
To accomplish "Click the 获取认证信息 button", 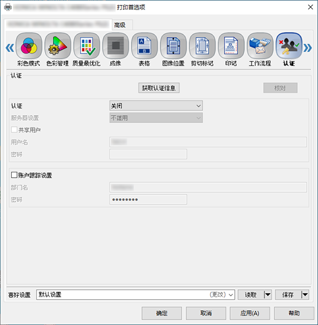I will click(x=159, y=88).
